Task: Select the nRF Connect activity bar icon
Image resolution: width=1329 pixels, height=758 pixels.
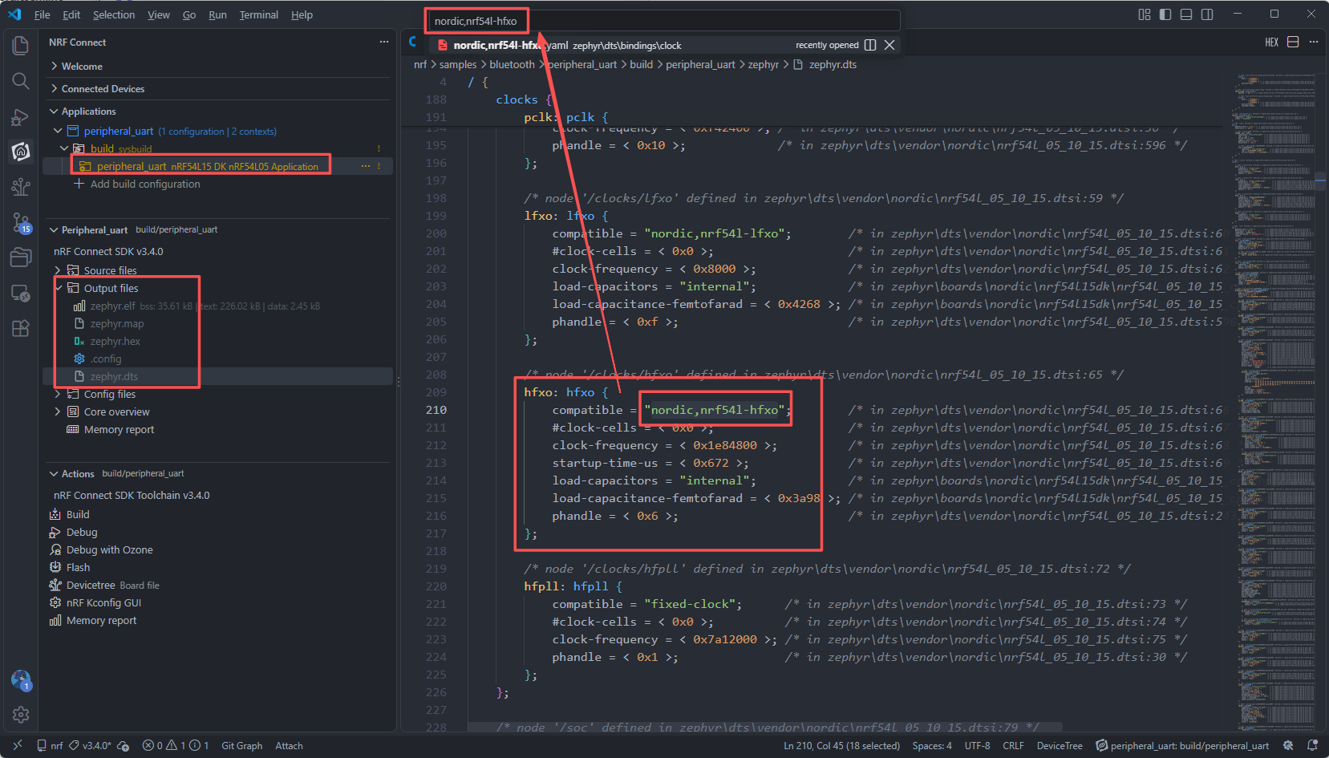Action: pos(21,152)
